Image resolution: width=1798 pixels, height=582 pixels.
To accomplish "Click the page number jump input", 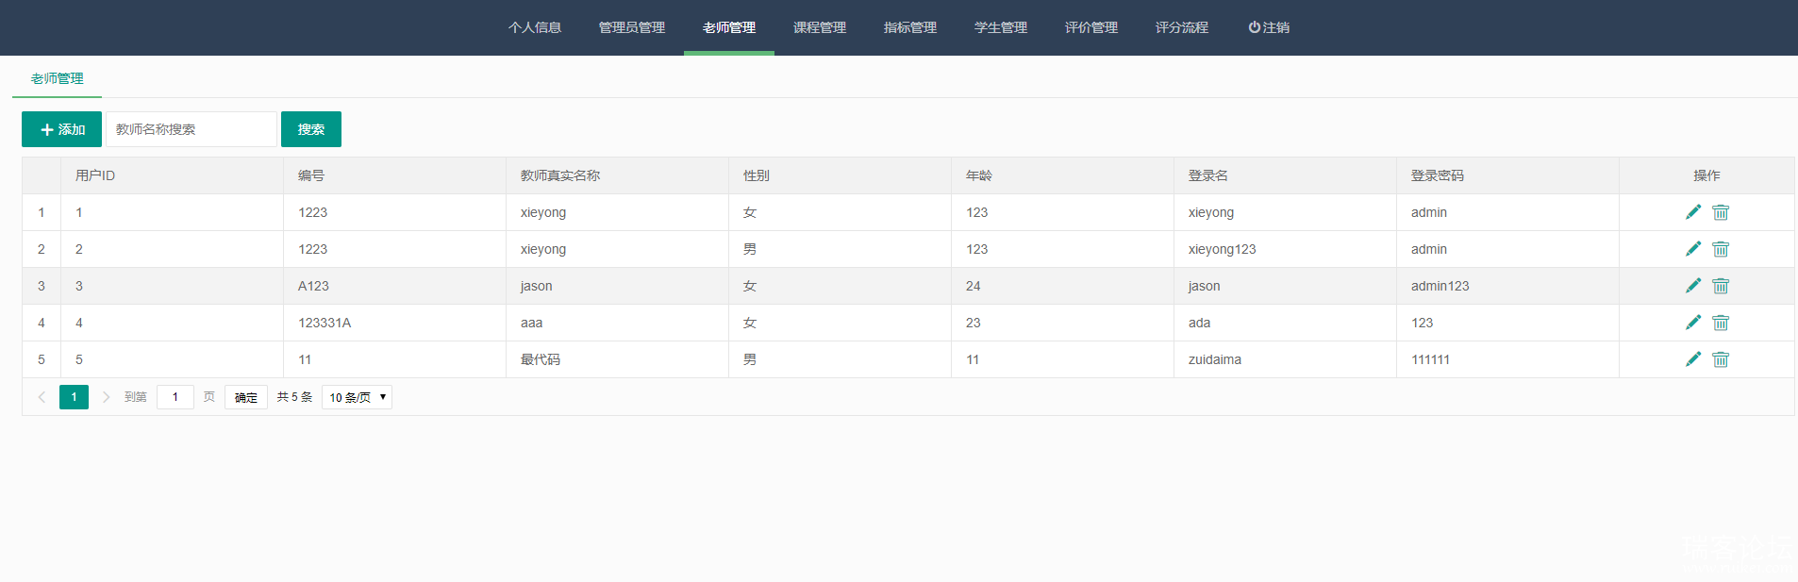I will pos(175,397).
